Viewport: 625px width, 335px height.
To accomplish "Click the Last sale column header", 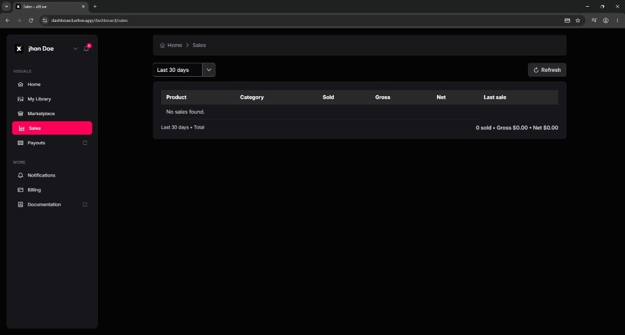I will 495,97.
